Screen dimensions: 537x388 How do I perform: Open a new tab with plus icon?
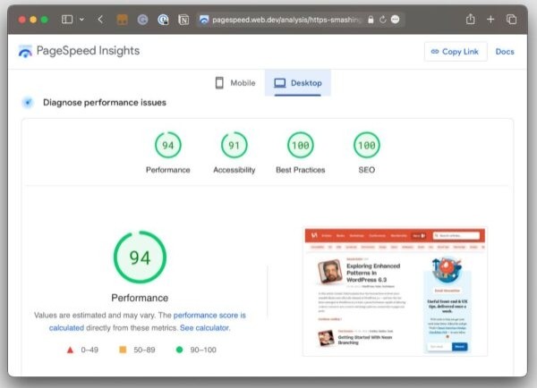490,19
